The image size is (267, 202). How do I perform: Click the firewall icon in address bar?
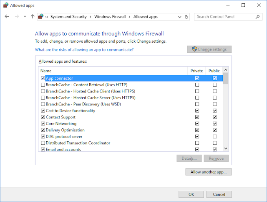point(41,17)
